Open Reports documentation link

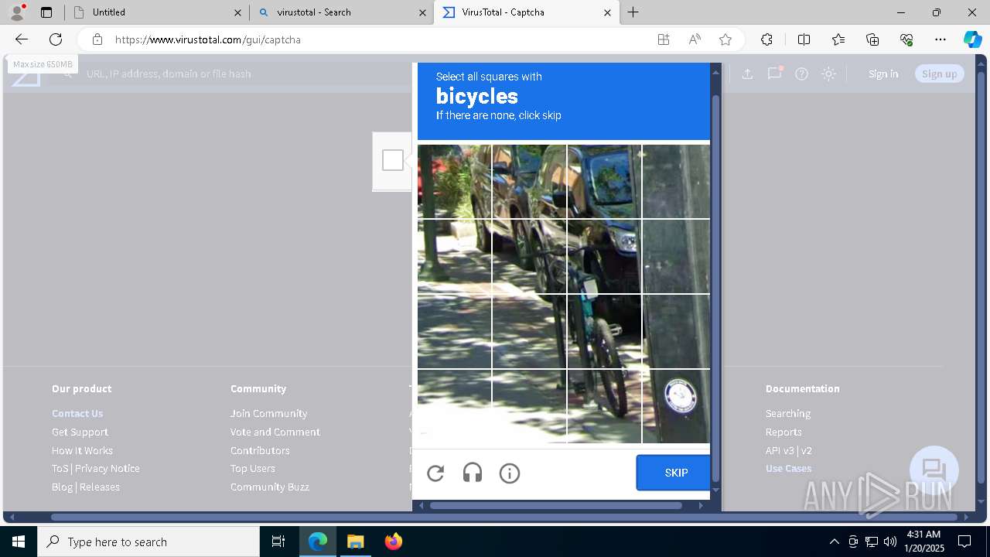783,432
